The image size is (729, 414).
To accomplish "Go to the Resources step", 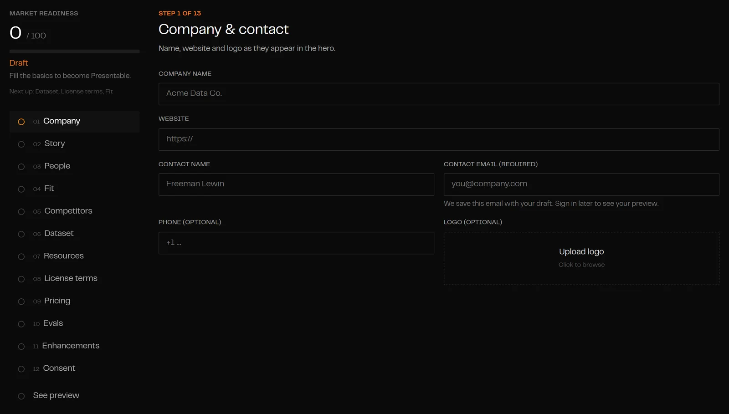I will point(74,256).
